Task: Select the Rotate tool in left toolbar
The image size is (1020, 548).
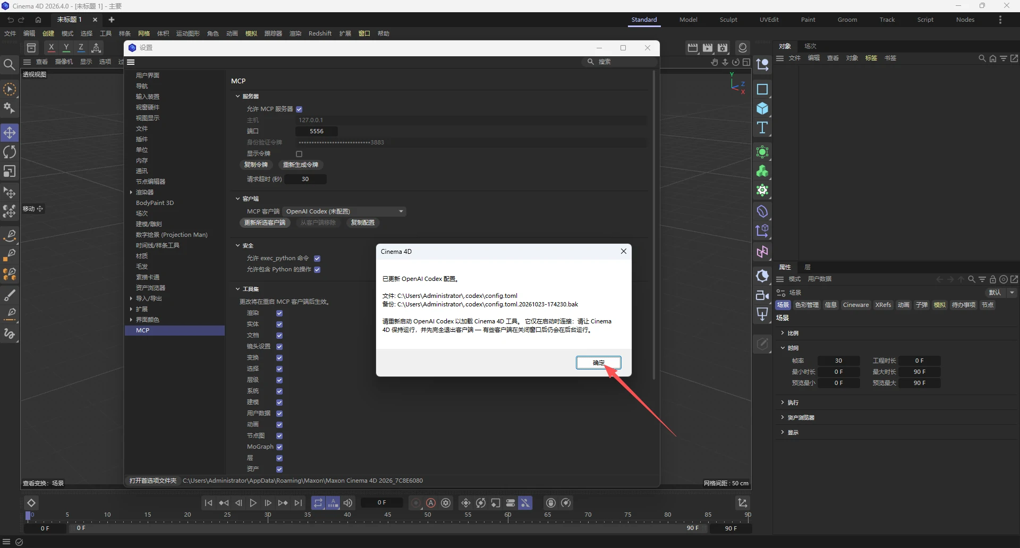Action: click(10, 152)
